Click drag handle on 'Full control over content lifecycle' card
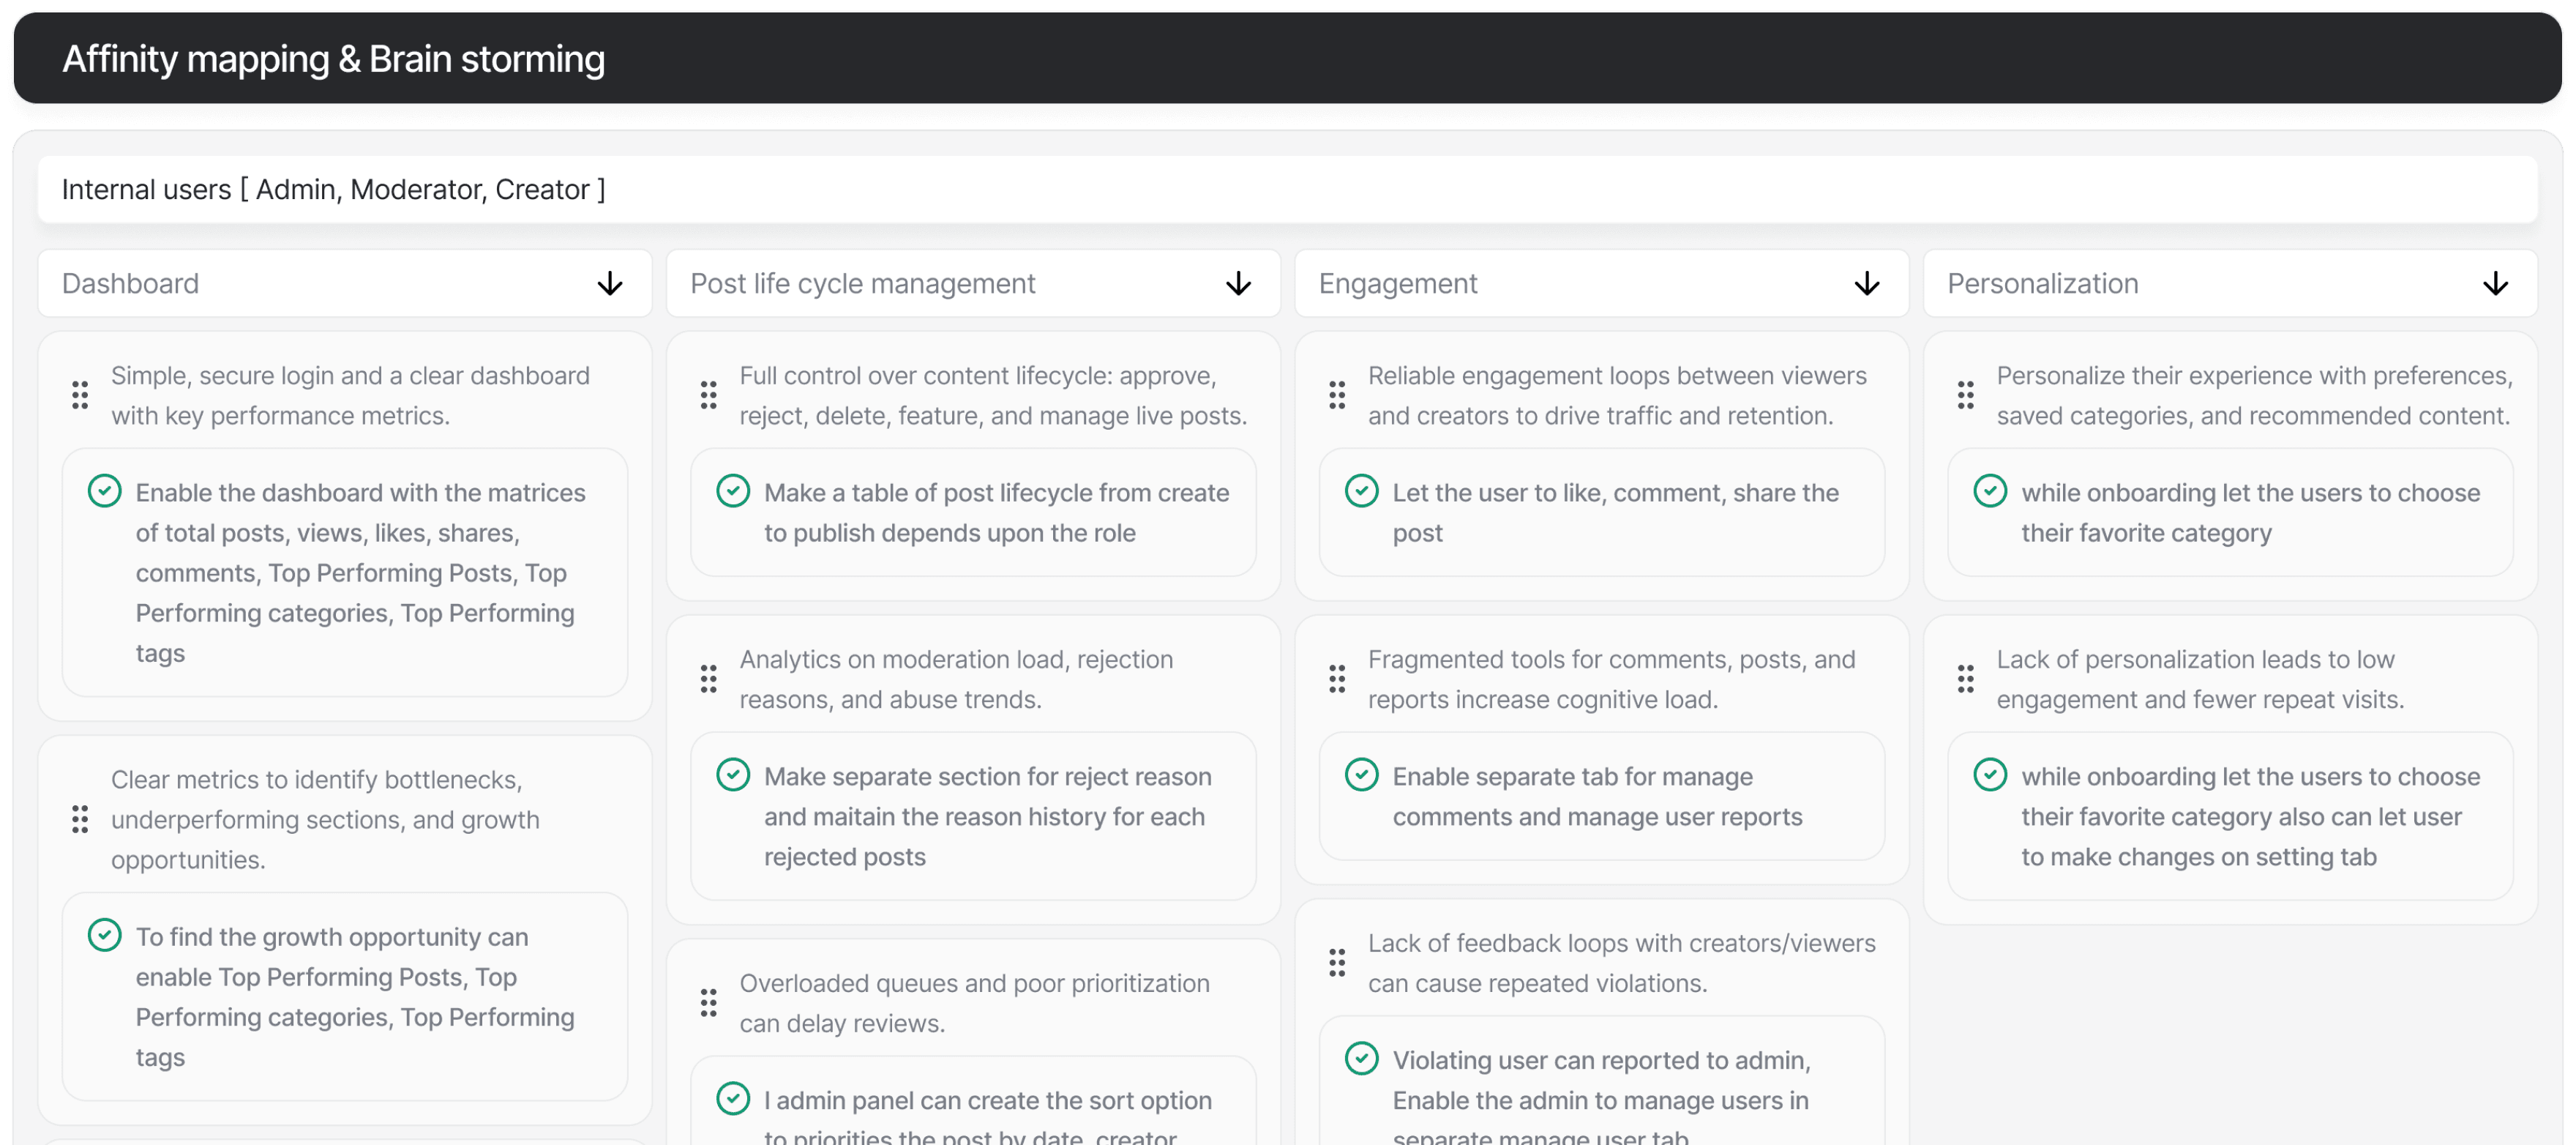2576x1145 pixels. 708,395
